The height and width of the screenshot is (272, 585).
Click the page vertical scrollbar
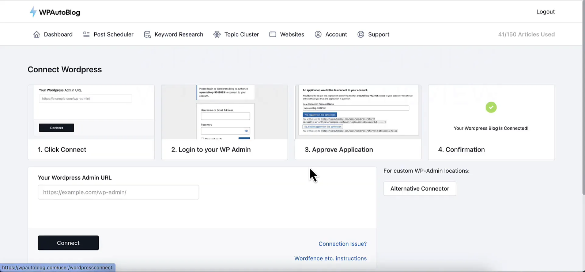[584, 99]
